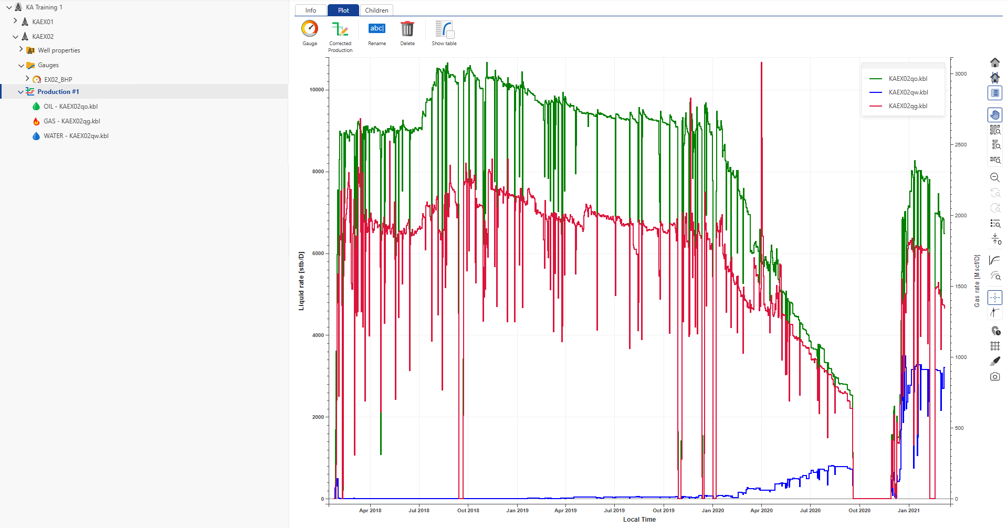This screenshot has height=528, width=1007.
Task: Toggle plot grid lines icon
Action: point(994,346)
